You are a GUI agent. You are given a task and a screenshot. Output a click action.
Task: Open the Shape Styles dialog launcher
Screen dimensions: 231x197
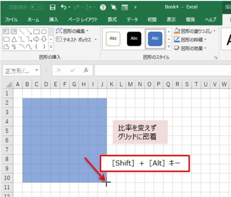click(215, 58)
